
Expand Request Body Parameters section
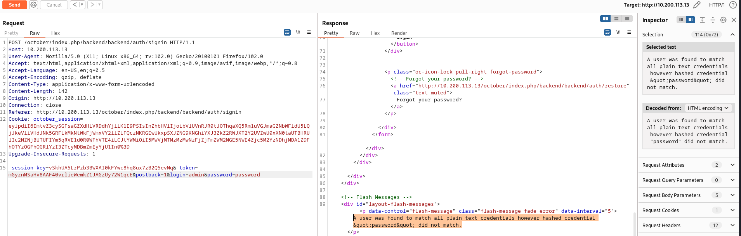pyautogui.click(x=732, y=195)
